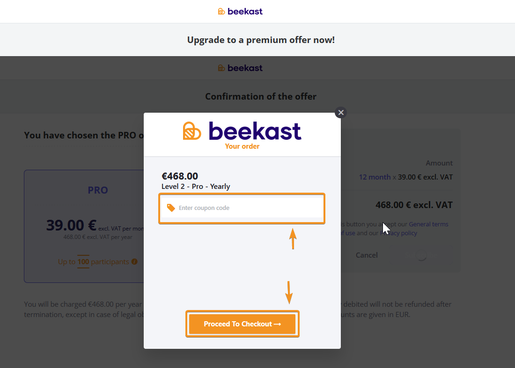Select the PRO offer card title
The image size is (515, 368).
(x=98, y=190)
